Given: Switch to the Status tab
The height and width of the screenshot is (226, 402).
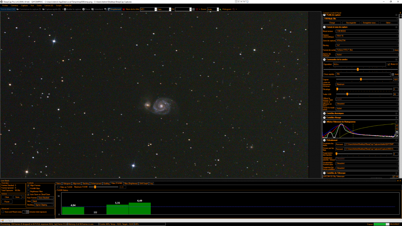Looking at the screenshot, I should pyautogui.click(x=59, y=183).
